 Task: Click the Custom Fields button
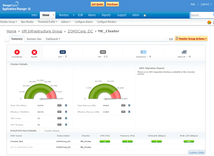pyautogui.click(x=196, y=152)
